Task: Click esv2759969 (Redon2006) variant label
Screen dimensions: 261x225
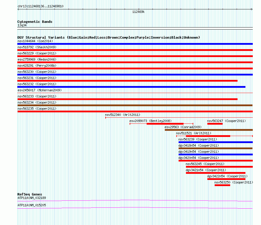Action: (37, 59)
